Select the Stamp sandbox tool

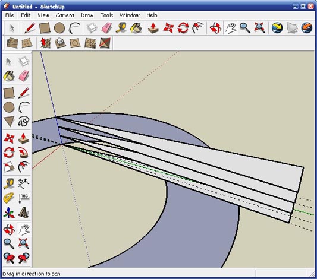60,43
